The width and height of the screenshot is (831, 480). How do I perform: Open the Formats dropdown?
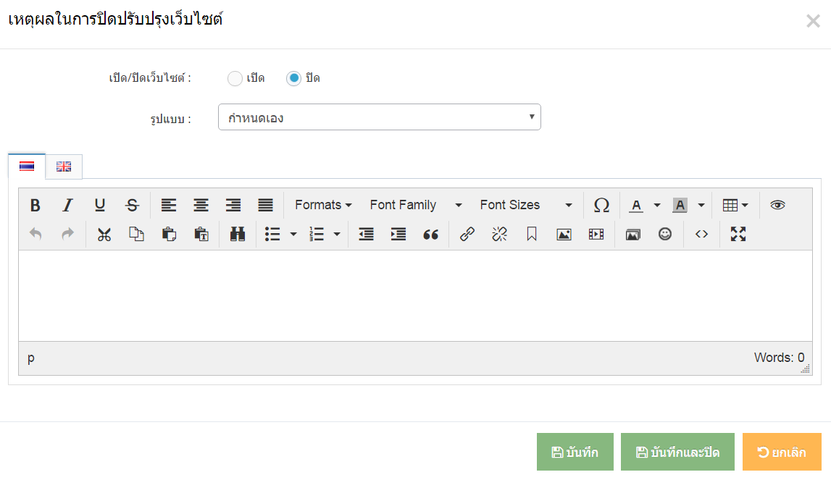pyautogui.click(x=323, y=205)
